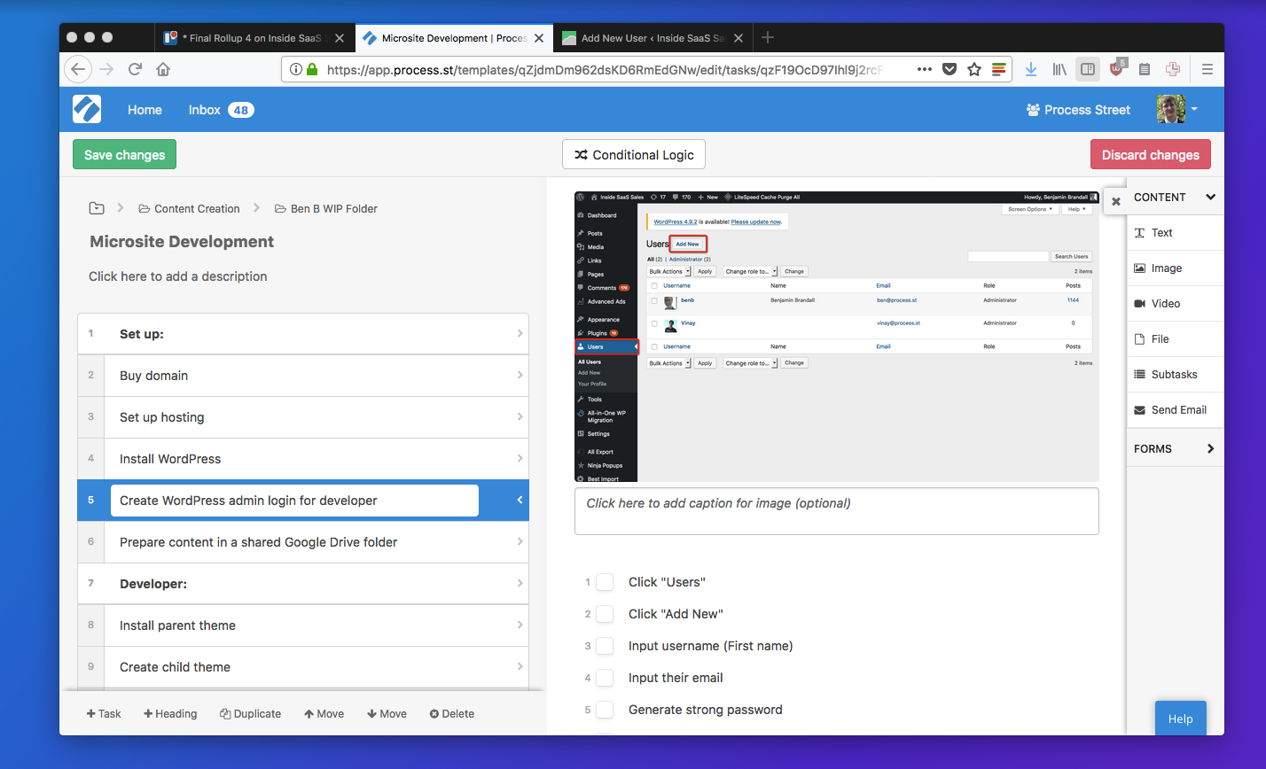Switch to Process Street organization menu
The image size is (1266, 769).
[1078, 110]
